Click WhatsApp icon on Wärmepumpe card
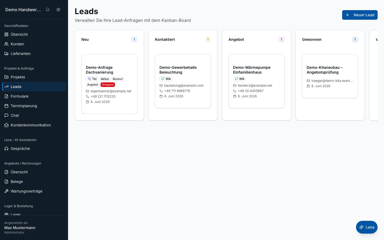Image resolution: width=384 pixels, height=240 pixels. (236, 79)
